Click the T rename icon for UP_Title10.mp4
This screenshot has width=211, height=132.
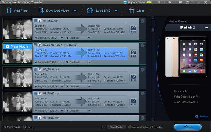tap(40, 45)
